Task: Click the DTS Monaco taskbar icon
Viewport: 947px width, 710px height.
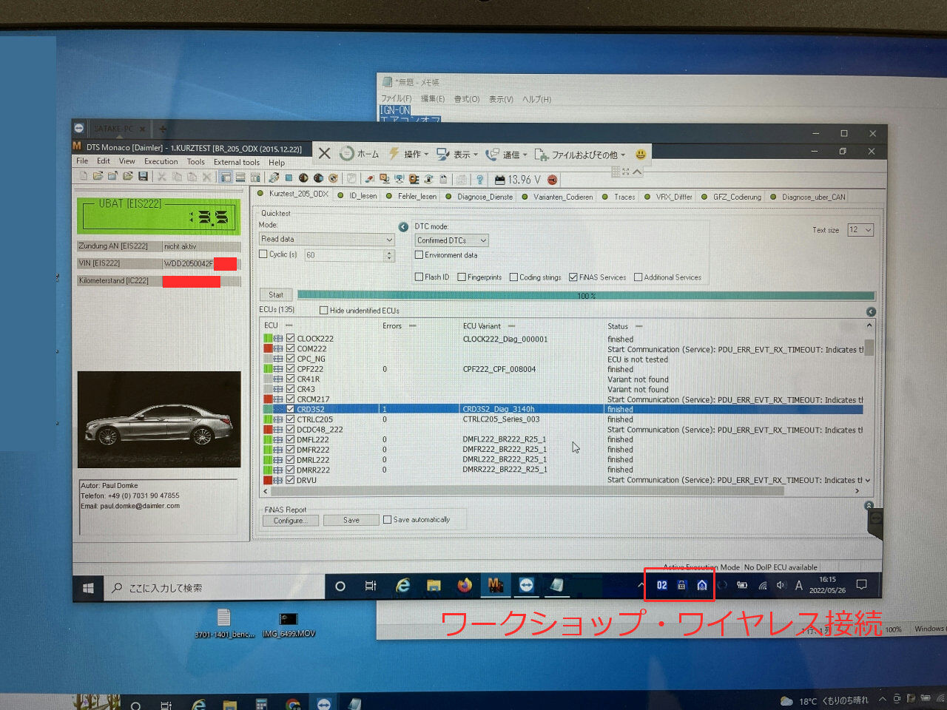Action: (x=495, y=586)
